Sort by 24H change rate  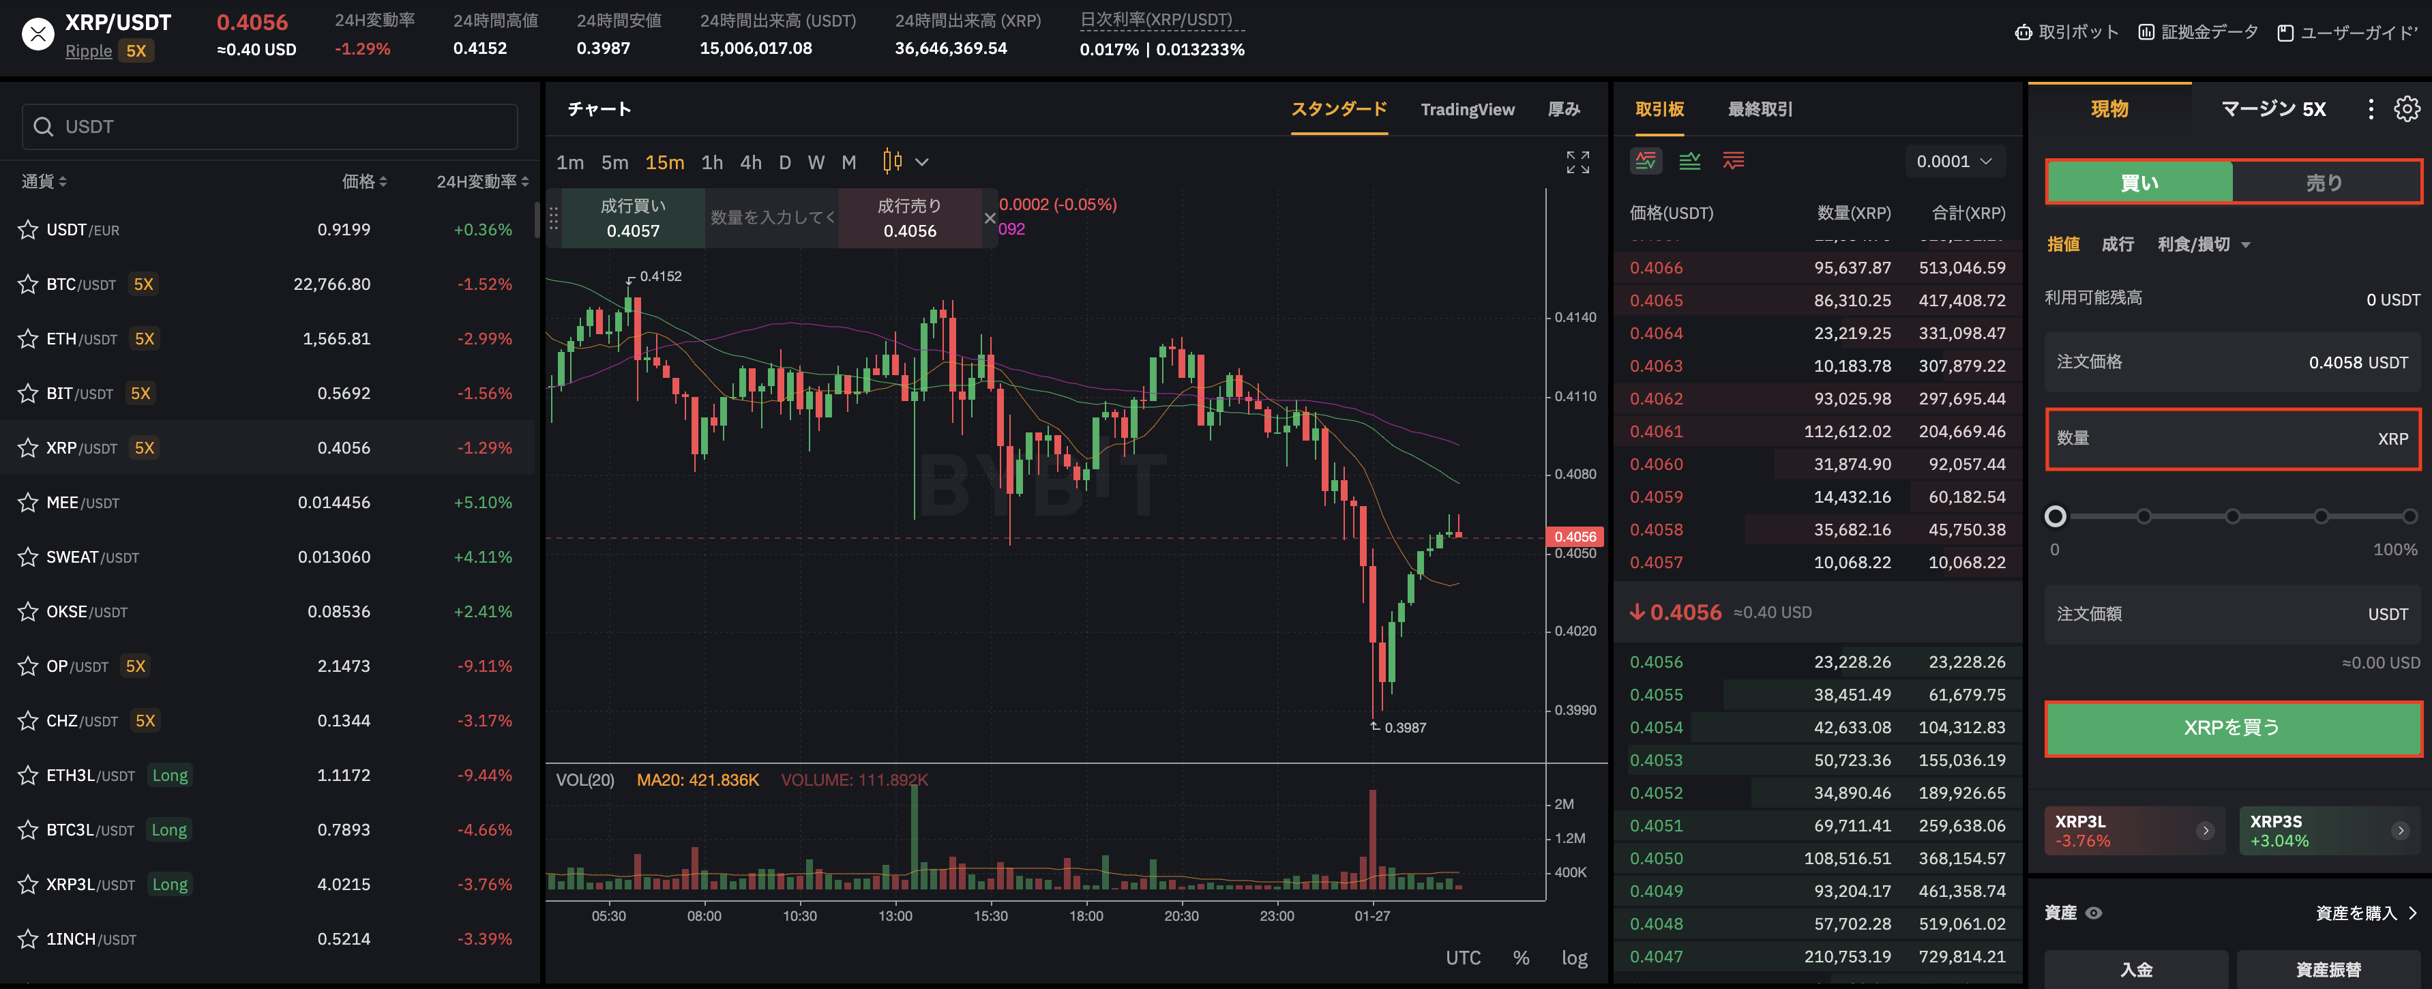pos(482,181)
